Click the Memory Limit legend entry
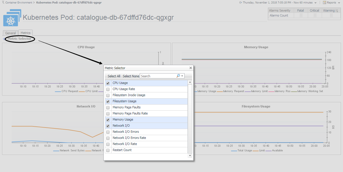343x172 pixels. coord(256,91)
